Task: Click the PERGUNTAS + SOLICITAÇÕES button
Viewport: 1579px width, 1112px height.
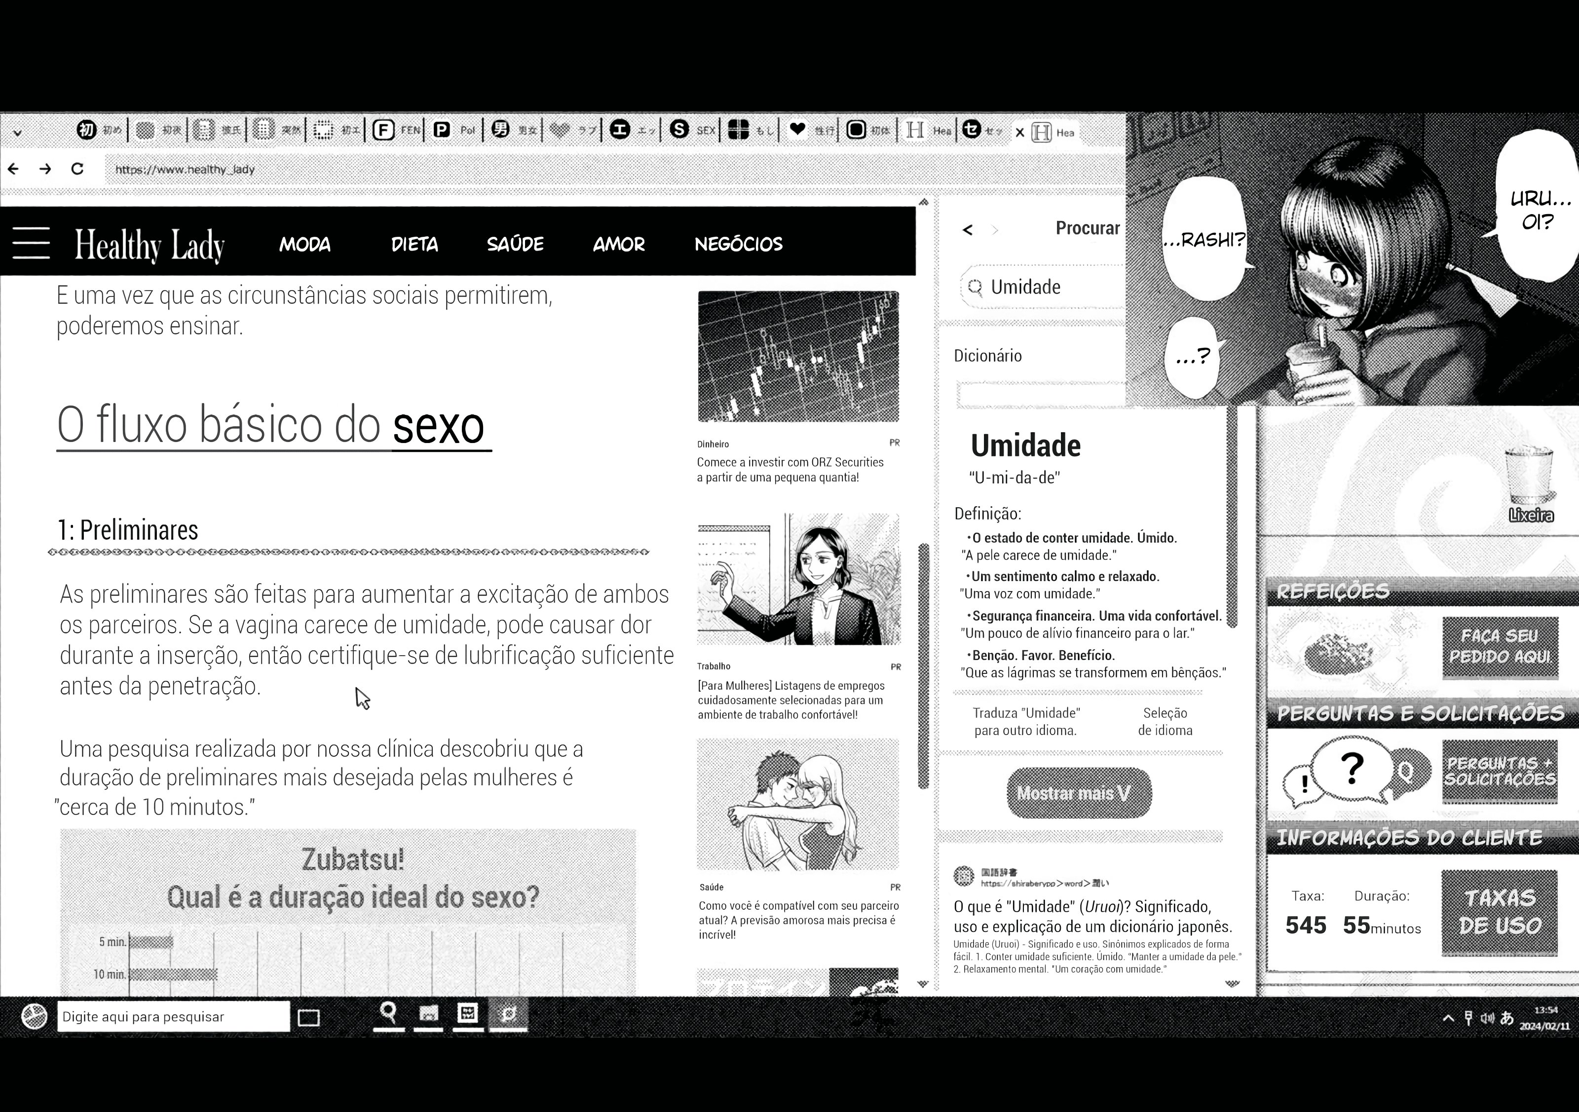Action: coord(1499,772)
